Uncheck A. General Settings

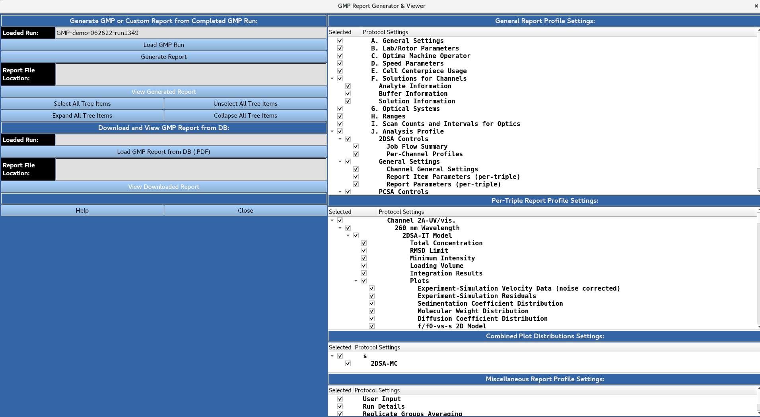click(x=340, y=40)
